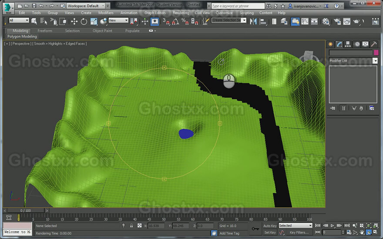
Task: Toggle 3D Snaps
Action: (166, 21)
